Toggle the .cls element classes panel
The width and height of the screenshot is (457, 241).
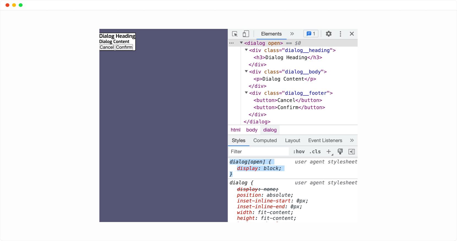[x=315, y=152]
